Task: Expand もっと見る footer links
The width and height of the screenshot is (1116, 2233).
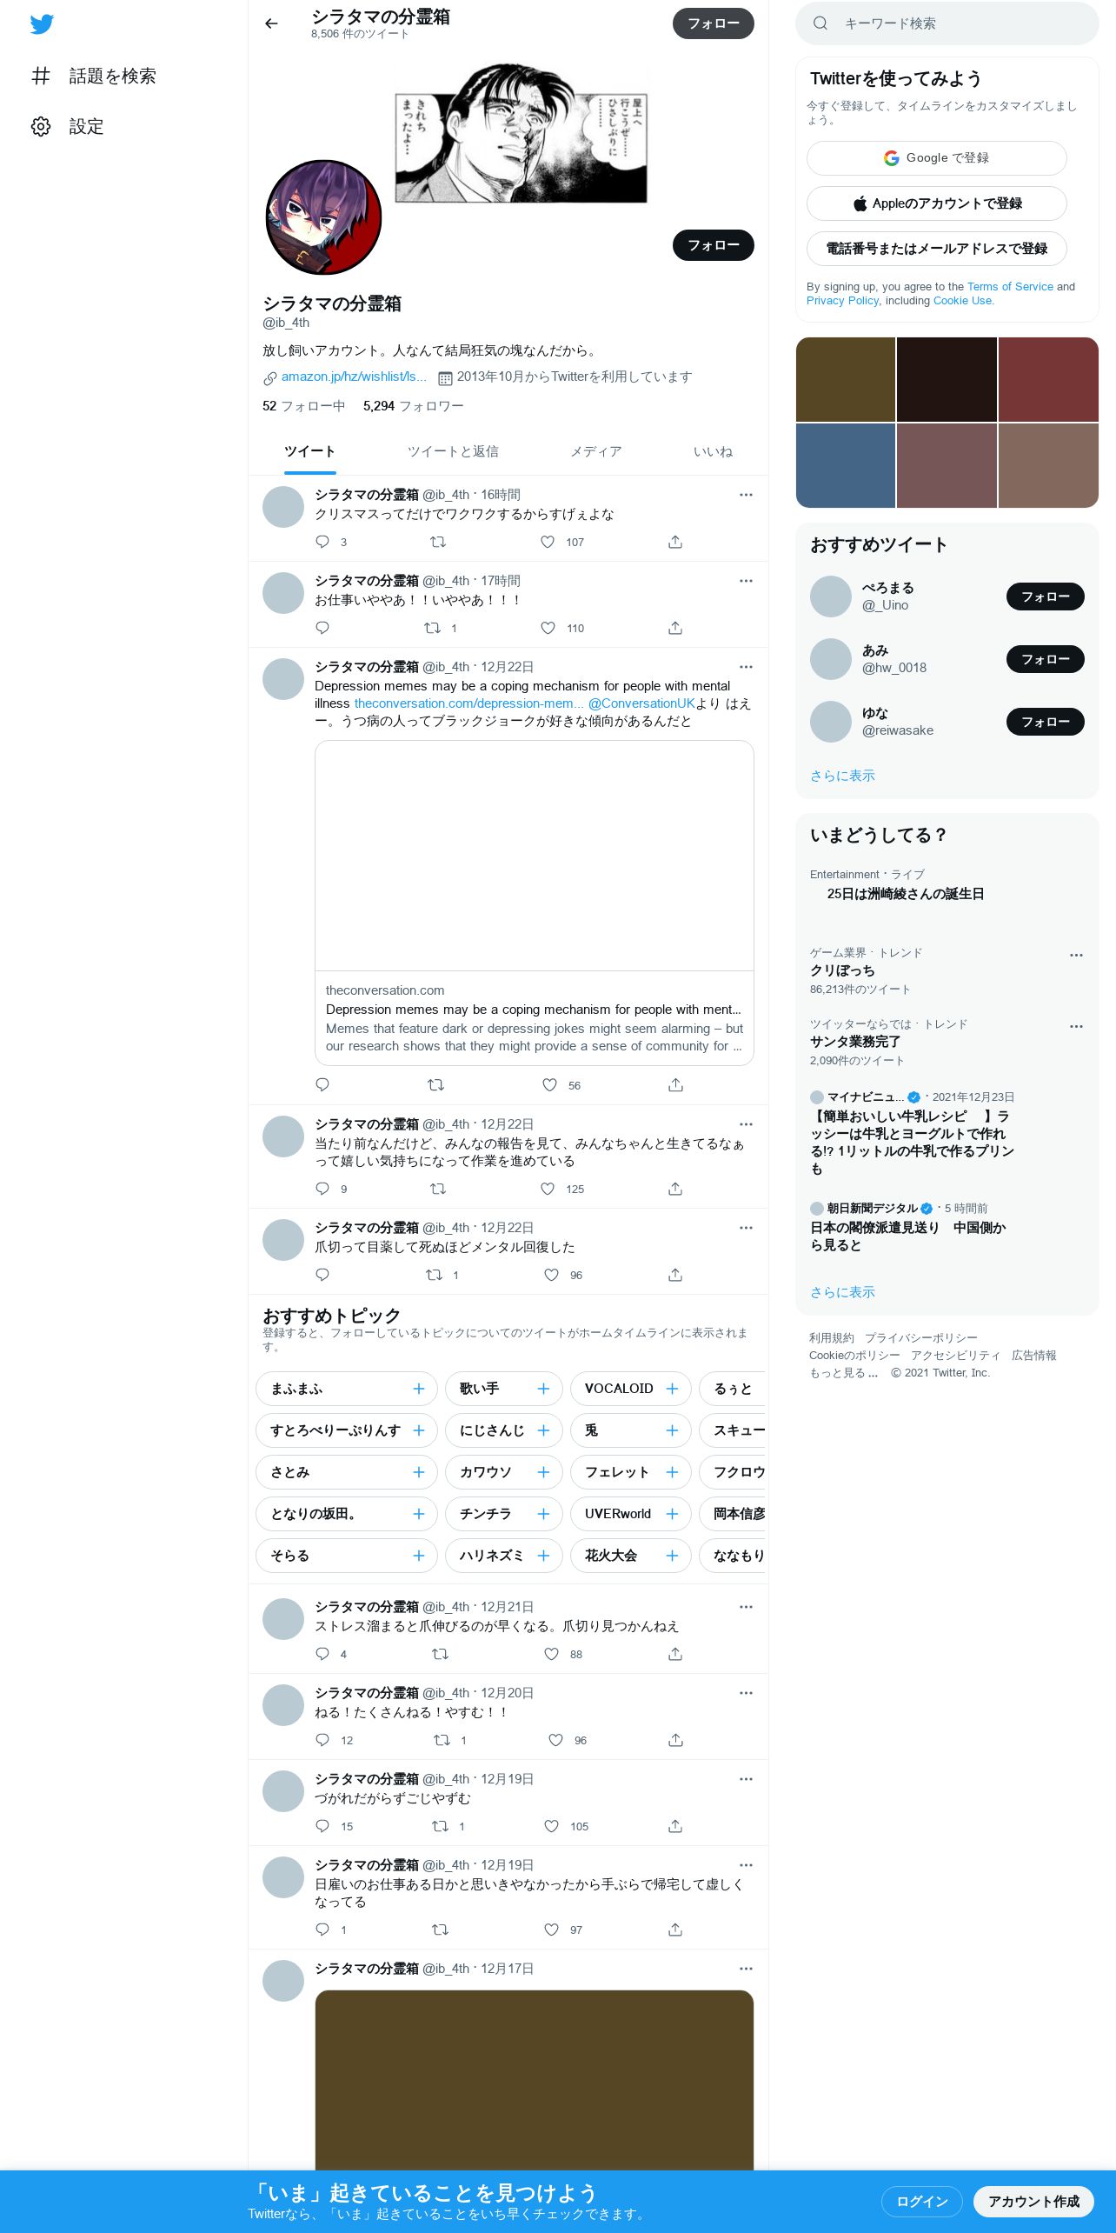Action: [x=843, y=1373]
